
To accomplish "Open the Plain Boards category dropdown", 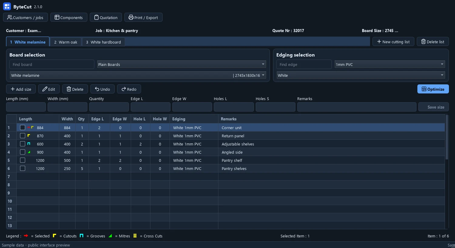I will [182, 64].
